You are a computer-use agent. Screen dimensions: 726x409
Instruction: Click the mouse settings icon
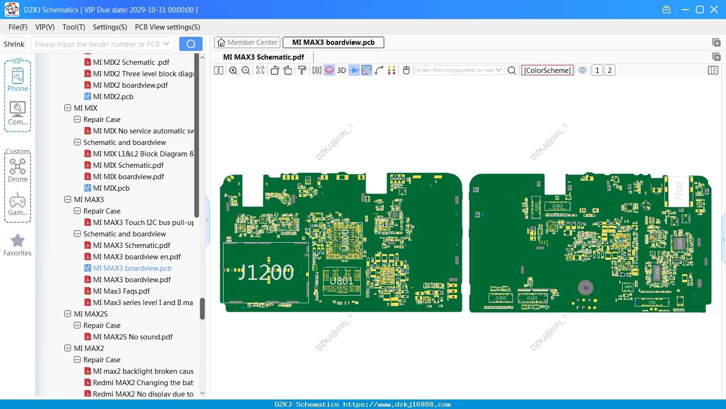[x=407, y=70]
